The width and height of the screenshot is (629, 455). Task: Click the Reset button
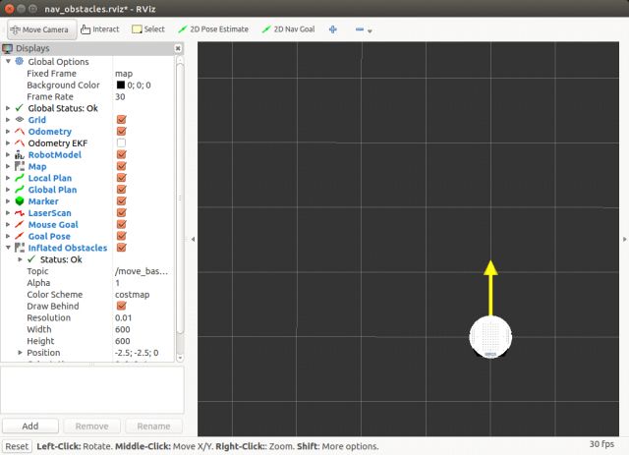point(17,446)
